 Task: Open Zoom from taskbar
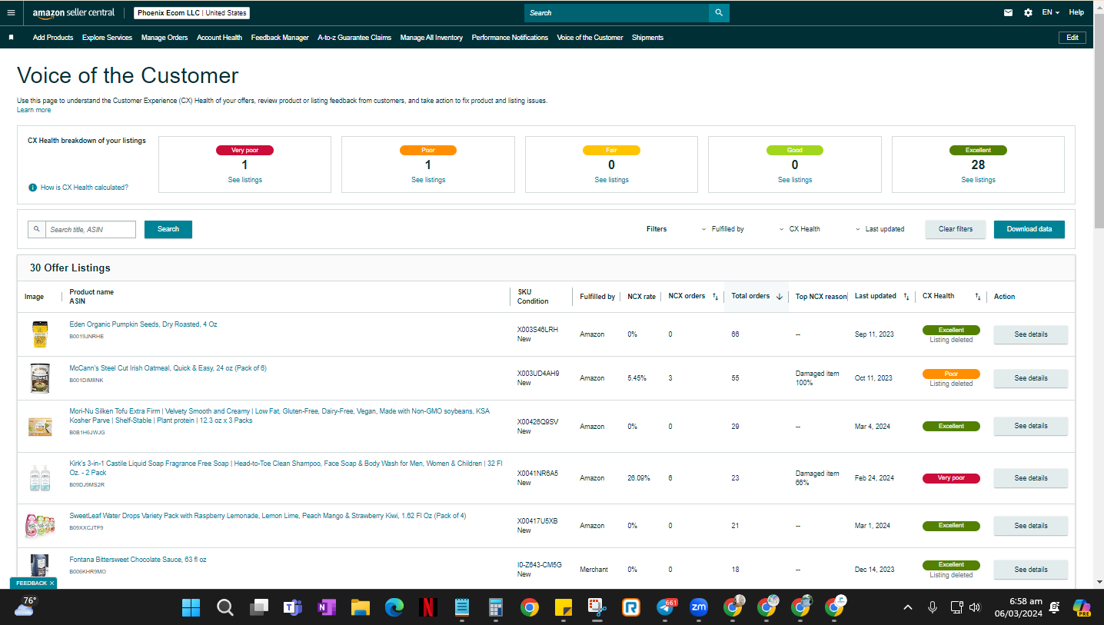pos(699,607)
